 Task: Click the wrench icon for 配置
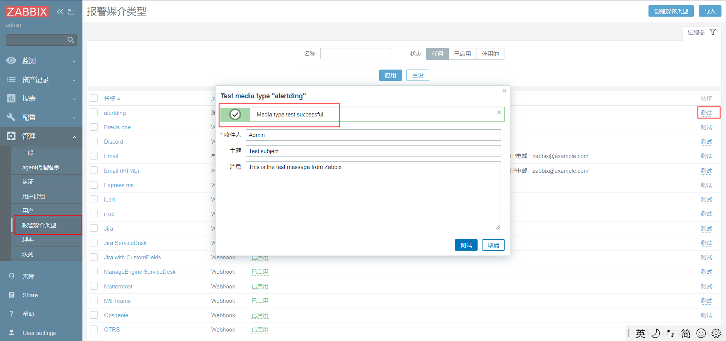[x=11, y=117]
